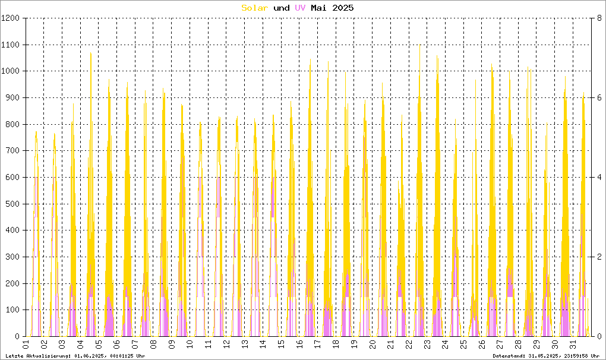The image size is (606, 360).
Task: Click the 0 label on left axis
Action: [17, 336]
